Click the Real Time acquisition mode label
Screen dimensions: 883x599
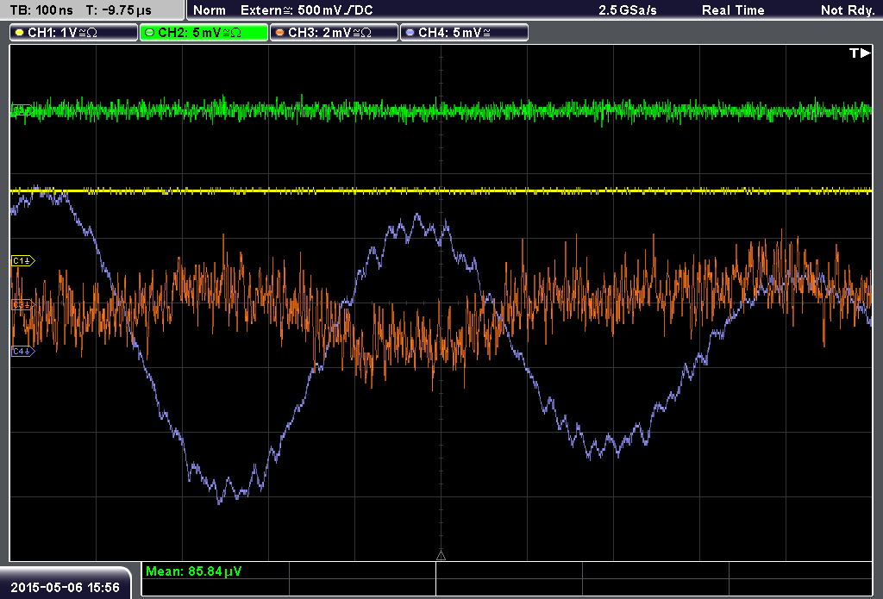733,10
